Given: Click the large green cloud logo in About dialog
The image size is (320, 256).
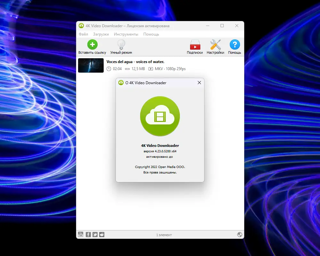Looking at the screenshot, I should 160,116.
